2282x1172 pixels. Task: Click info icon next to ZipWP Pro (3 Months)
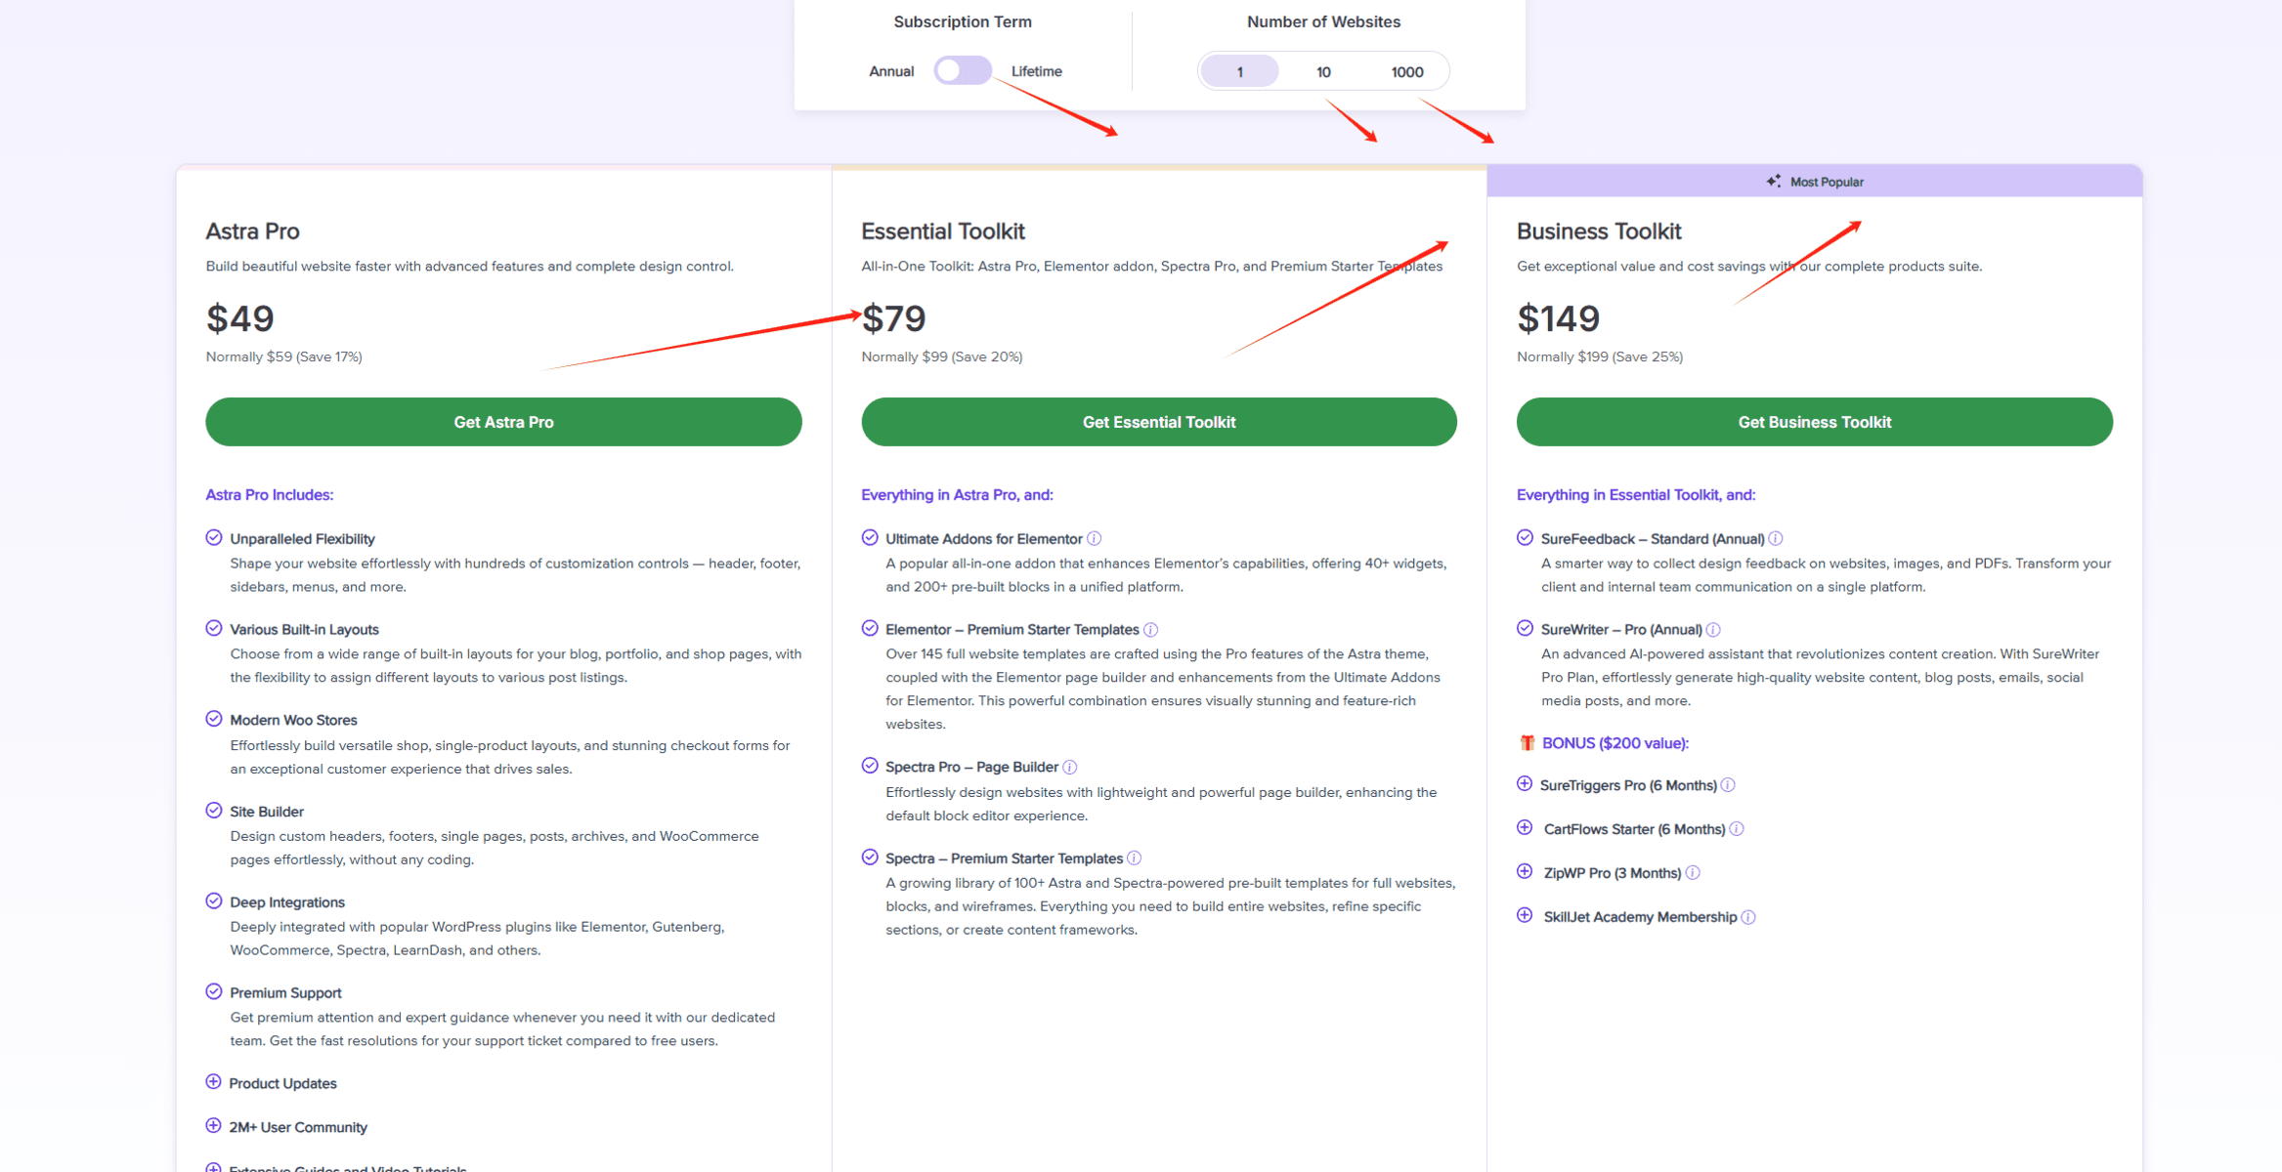[x=1693, y=873]
